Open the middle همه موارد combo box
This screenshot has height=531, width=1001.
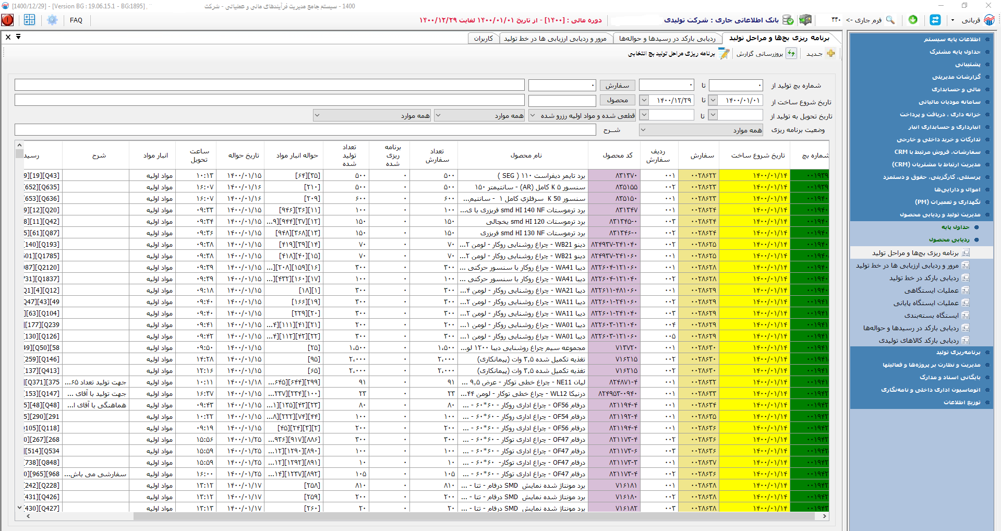[479, 116]
